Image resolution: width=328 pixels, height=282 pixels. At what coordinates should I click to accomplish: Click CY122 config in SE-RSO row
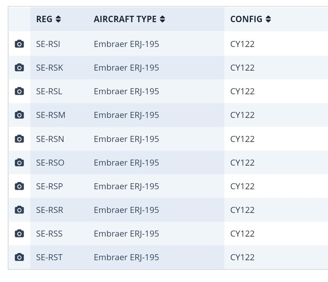242,163
